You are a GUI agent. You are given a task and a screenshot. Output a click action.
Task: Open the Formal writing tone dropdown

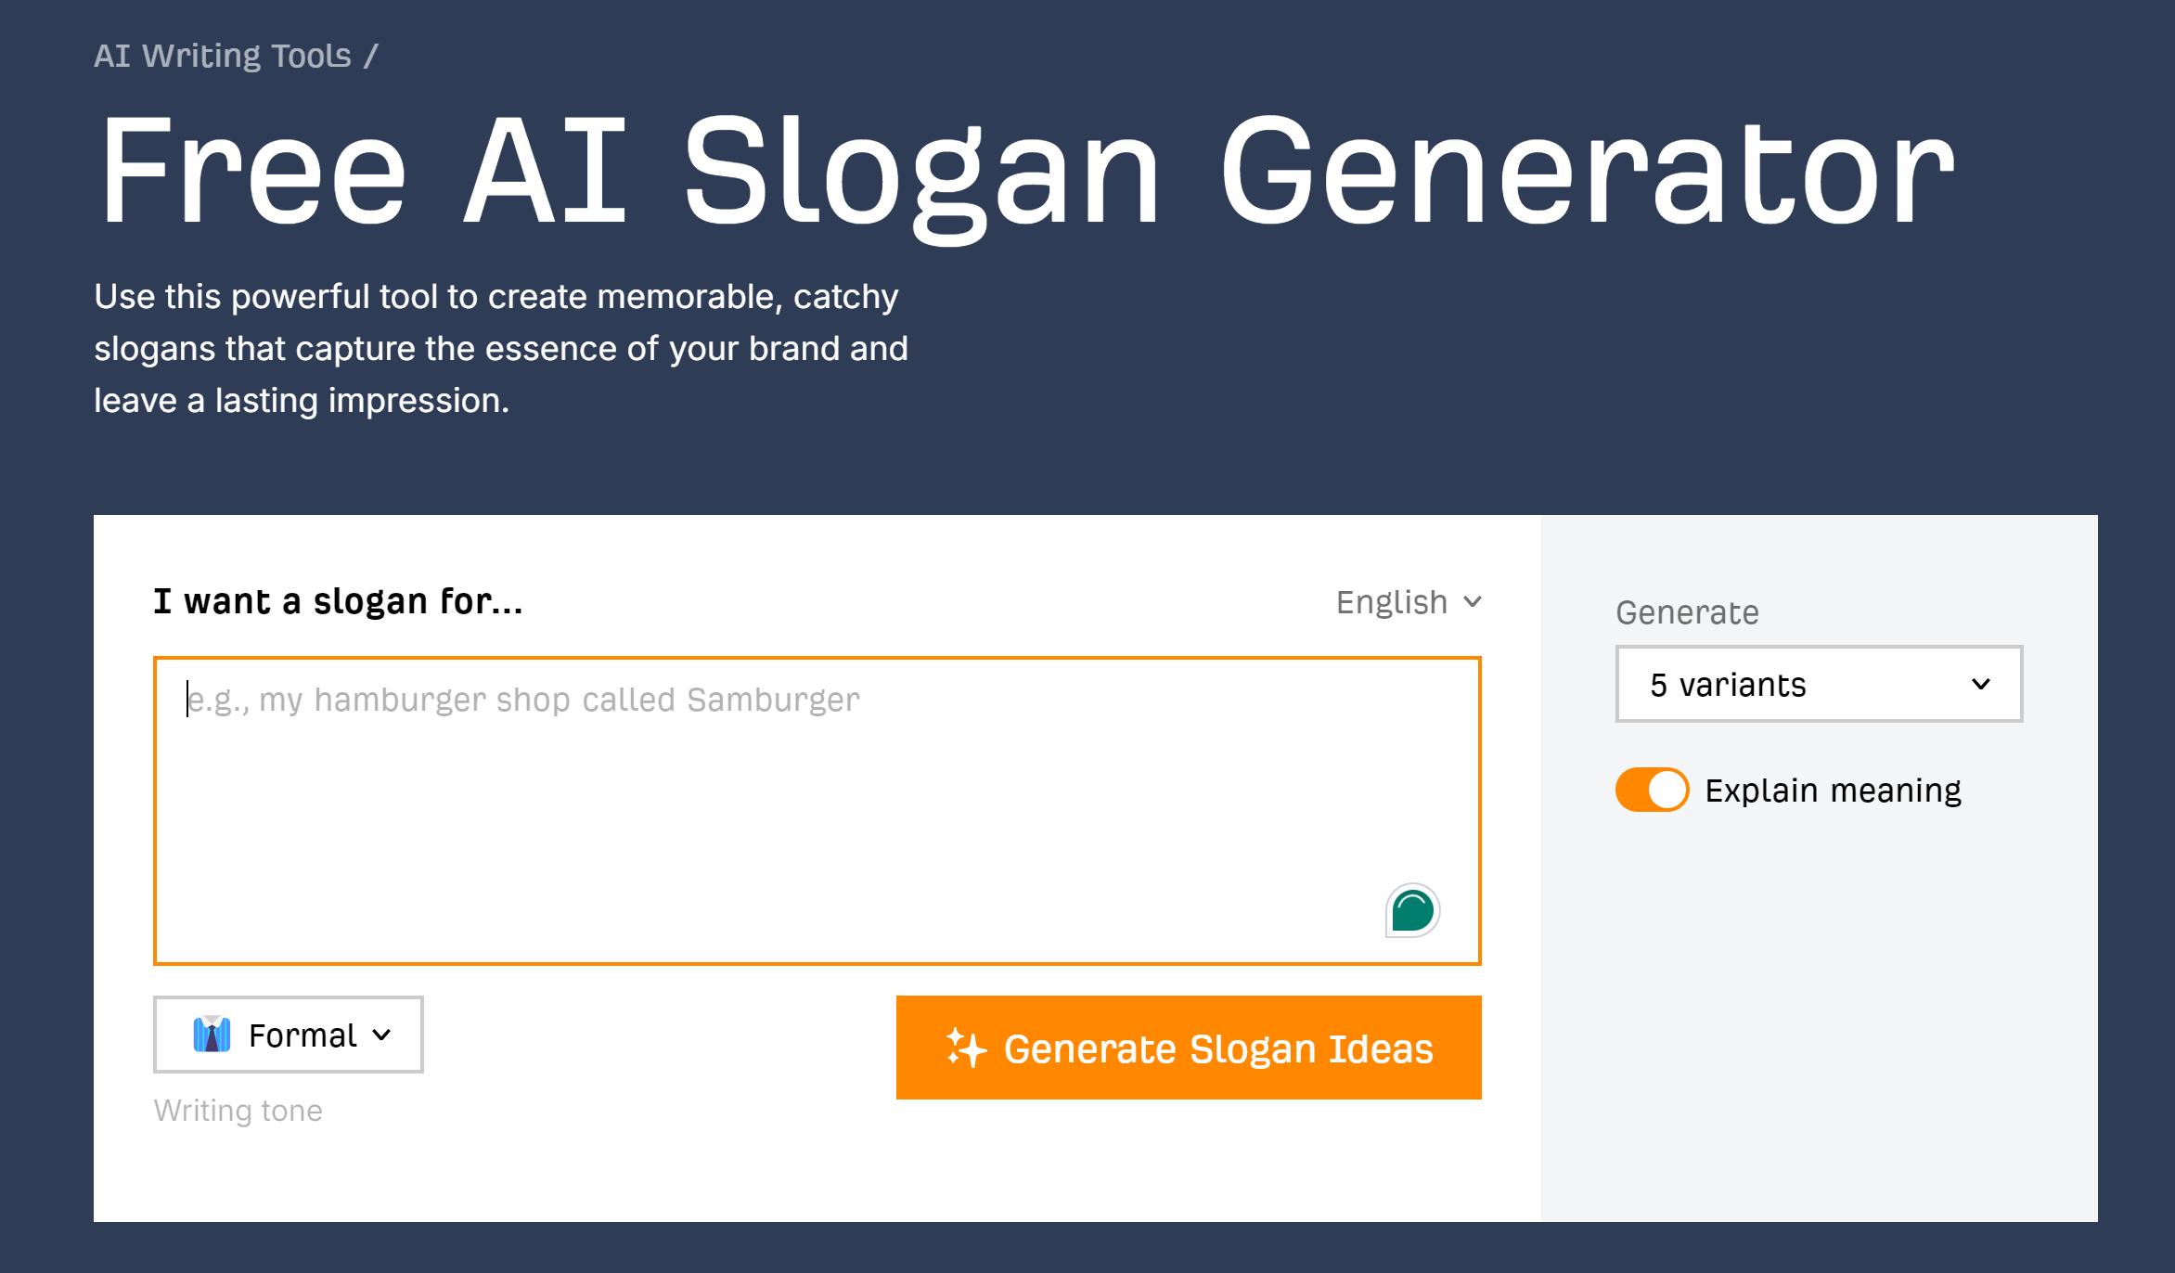click(x=288, y=1035)
